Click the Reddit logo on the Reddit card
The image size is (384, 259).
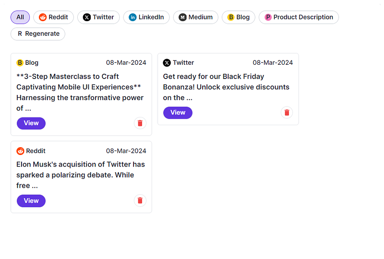[x=20, y=151]
